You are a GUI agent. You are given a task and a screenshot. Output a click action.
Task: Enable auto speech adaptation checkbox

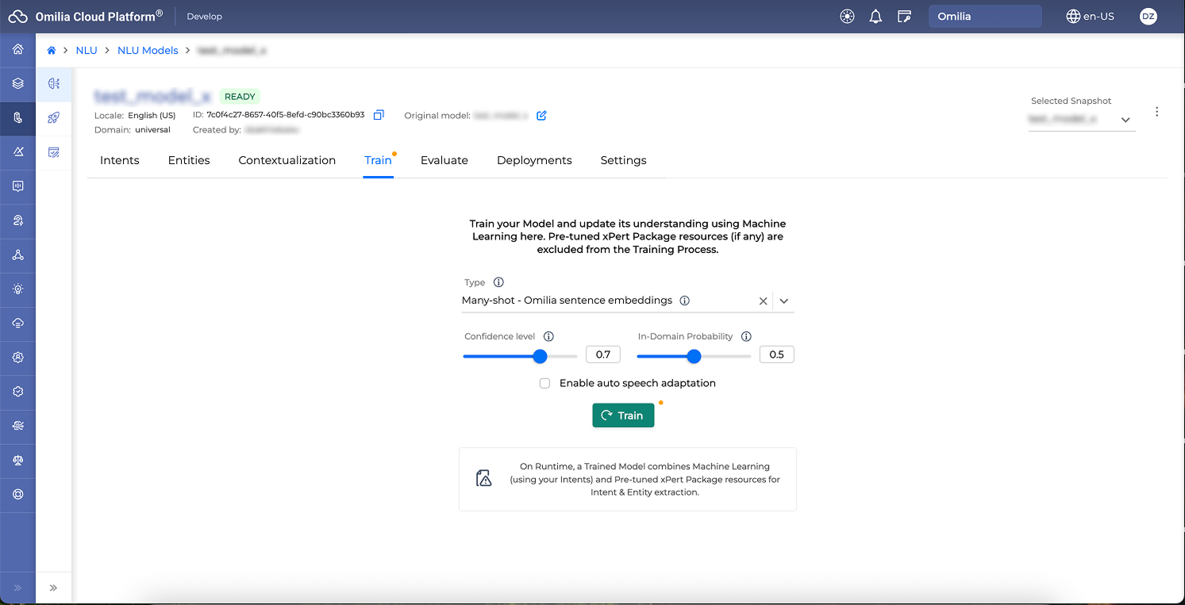coord(544,383)
